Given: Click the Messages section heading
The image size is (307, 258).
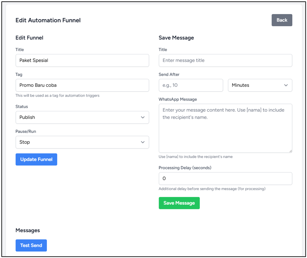Looking at the screenshot, I should (28, 230).
